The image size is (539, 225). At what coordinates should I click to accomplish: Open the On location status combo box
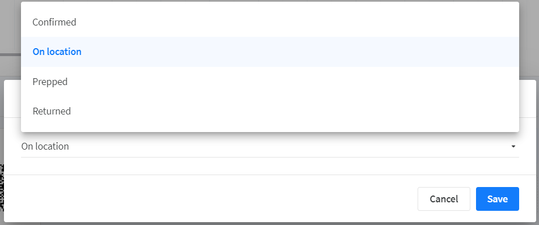click(270, 147)
